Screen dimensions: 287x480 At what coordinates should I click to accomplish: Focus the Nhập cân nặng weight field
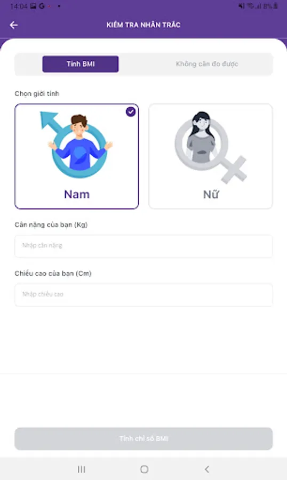point(143,246)
